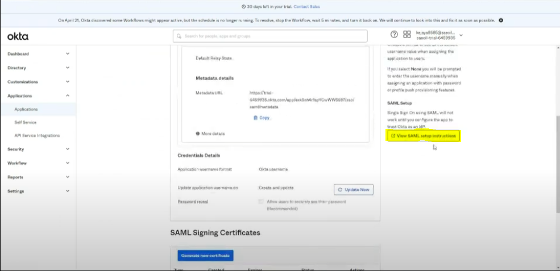The width and height of the screenshot is (560, 271).
Task: Expand the Workflow menu chevron
Action: click(x=68, y=163)
